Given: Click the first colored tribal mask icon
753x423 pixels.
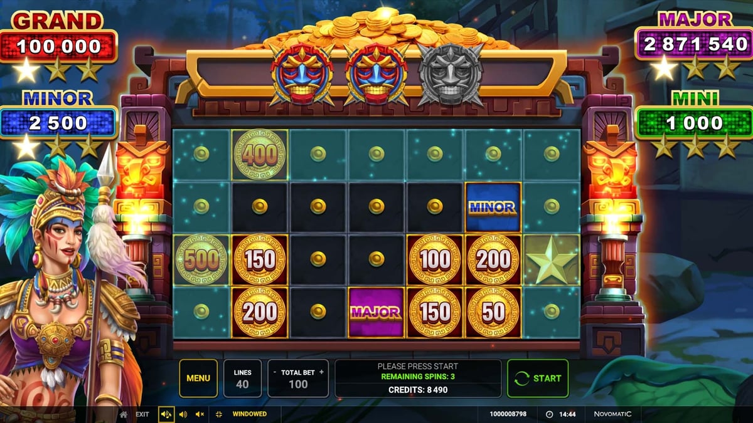Looking at the screenshot, I should click(x=302, y=75).
